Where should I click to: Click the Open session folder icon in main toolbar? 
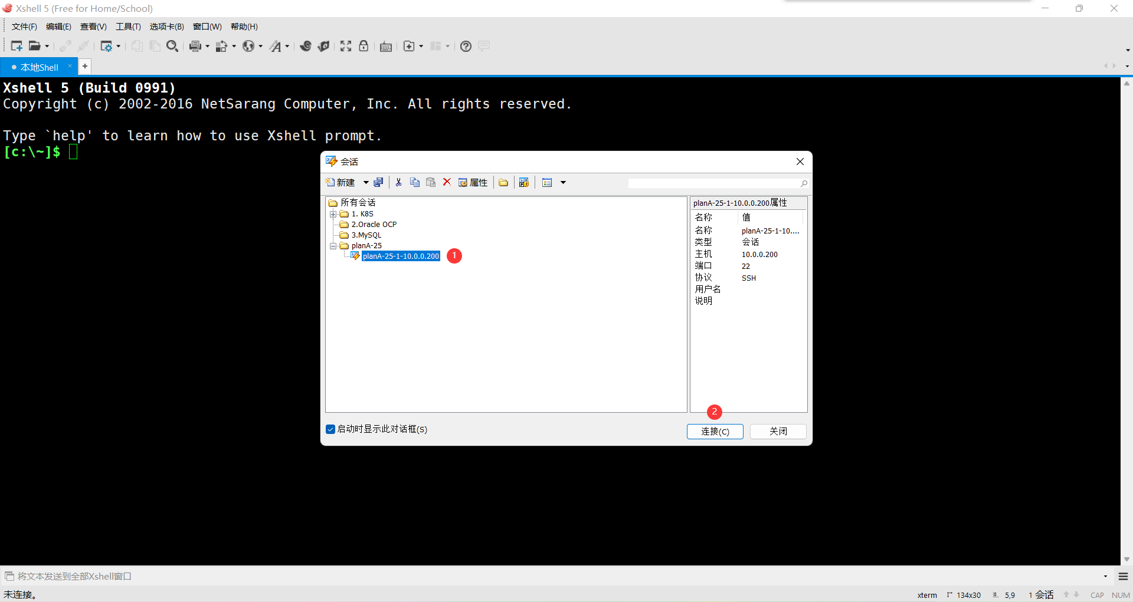click(35, 46)
